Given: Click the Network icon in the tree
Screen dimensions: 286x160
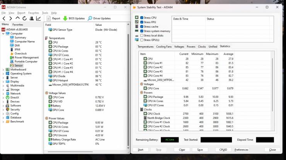Looking at the screenshot, I should click(x=7, y=93).
